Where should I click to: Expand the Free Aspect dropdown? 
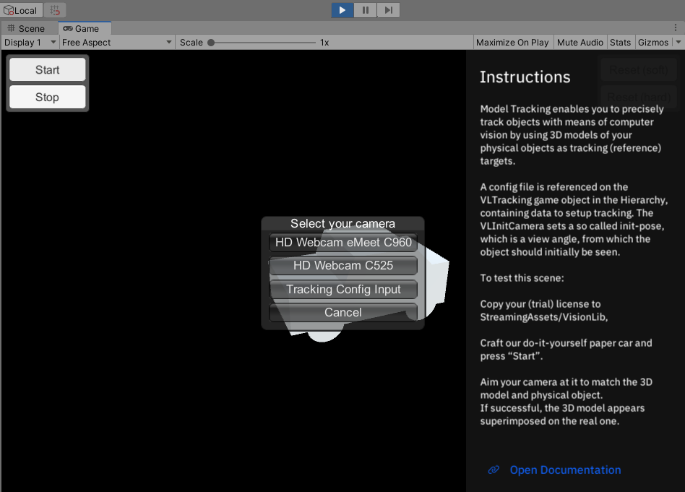click(x=117, y=43)
